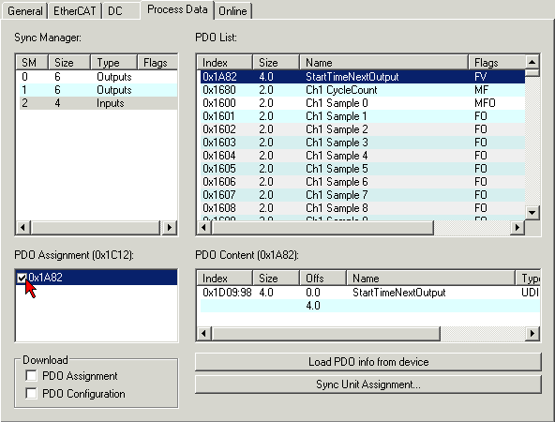
Task: Select PDO 0x1604 Ch1 Sample 4
Action: (x=363, y=156)
